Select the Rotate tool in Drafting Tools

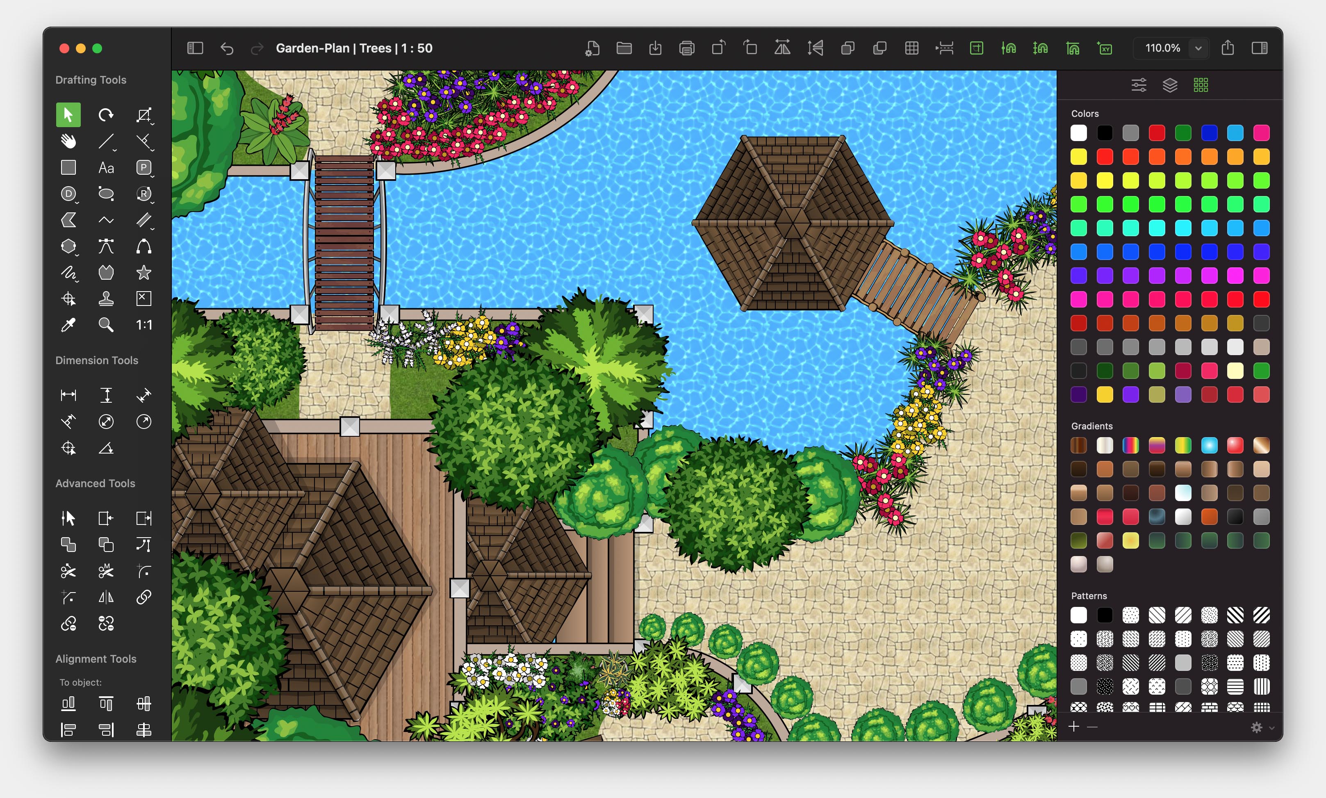[x=106, y=114]
